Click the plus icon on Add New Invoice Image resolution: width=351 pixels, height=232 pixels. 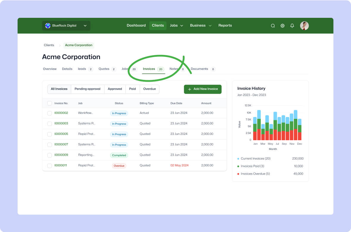click(x=190, y=89)
